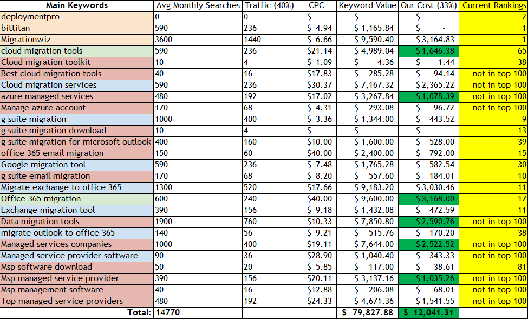Image resolution: width=528 pixels, height=319 pixels.
Task: Select the green cost cell 1,035.26
Action: 428,278
